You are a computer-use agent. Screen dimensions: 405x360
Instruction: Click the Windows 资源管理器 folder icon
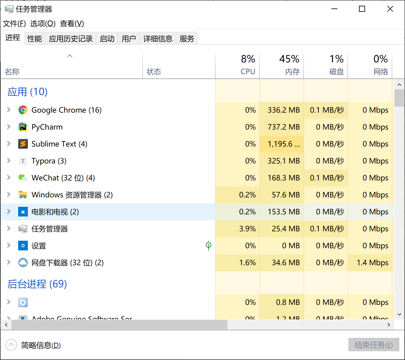pyautogui.click(x=23, y=195)
